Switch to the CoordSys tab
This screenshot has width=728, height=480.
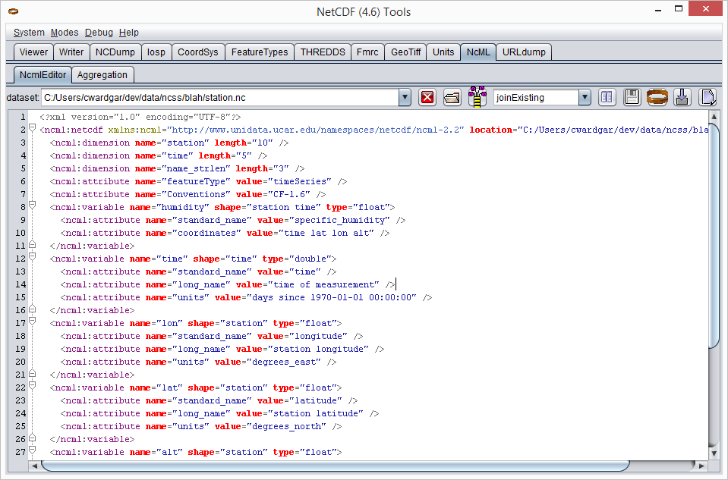click(197, 52)
